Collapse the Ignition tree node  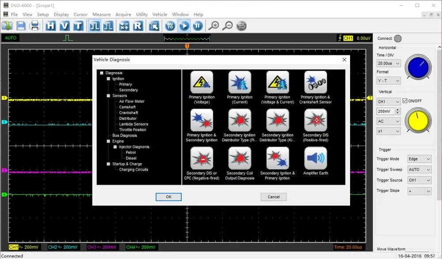coord(108,79)
